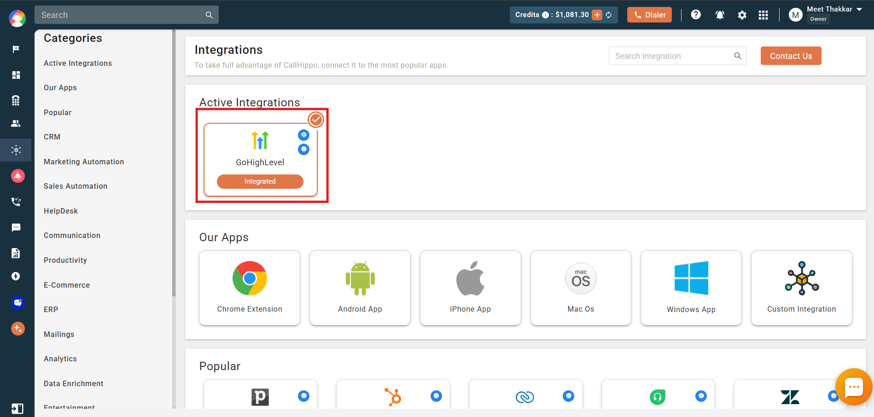Click the Search Integration magnifier icon
Screen dimensions: 874x417
point(737,56)
